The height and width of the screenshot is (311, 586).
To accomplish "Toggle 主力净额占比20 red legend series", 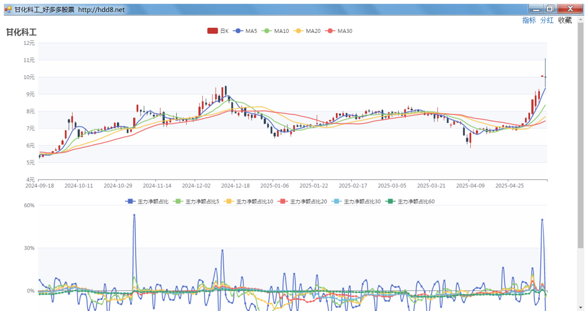I will (302, 202).
